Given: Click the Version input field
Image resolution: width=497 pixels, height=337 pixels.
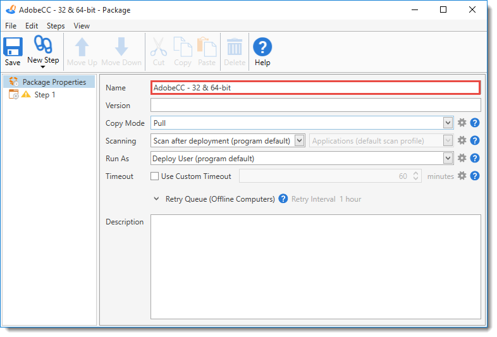Looking at the screenshot, I should tap(316, 105).
